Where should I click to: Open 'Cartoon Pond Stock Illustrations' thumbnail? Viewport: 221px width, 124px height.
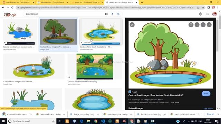tap(101, 32)
